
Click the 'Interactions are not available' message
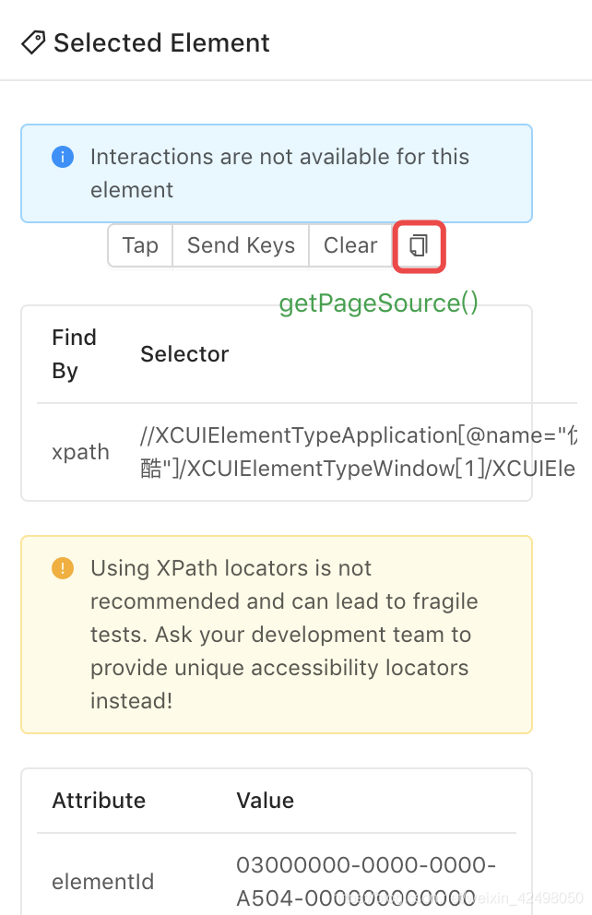(x=279, y=173)
